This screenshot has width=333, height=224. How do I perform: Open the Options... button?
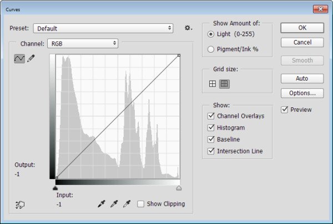tap(302, 93)
